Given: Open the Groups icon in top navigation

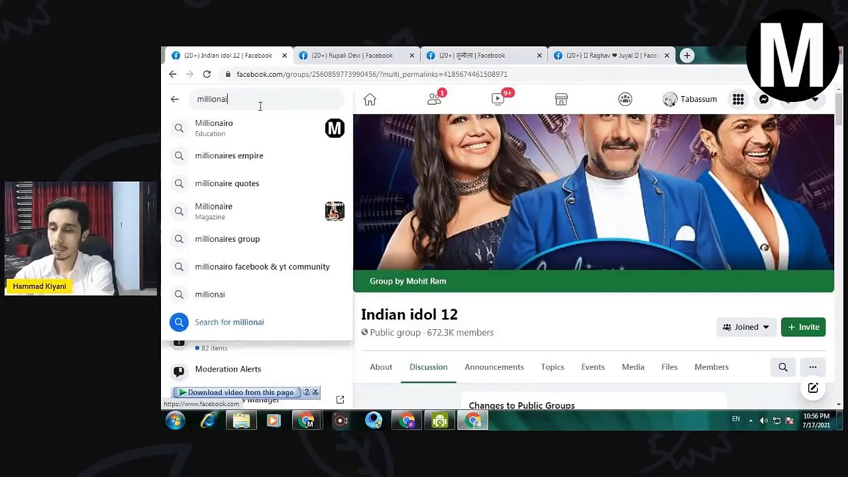Looking at the screenshot, I should (625, 99).
